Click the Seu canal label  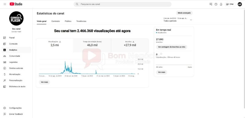tap(16, 29)
